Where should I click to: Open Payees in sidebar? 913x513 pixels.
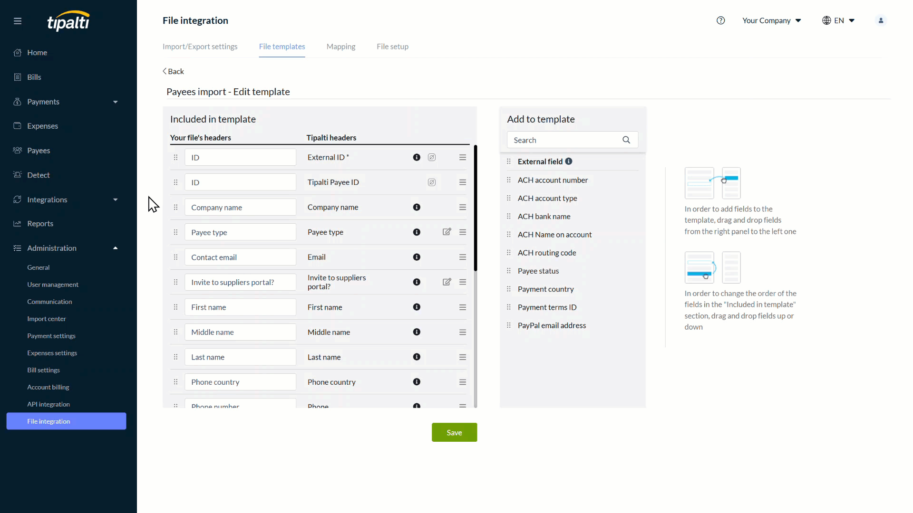tap(39, 151)
